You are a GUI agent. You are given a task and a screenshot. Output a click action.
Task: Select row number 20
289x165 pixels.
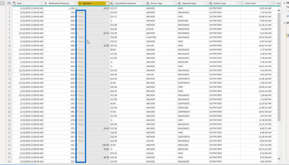coord(9,87)
